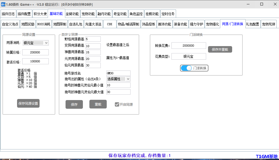Open the CDK sub-tab
Screen dimensions: 279x160
[x=110, y=24]
